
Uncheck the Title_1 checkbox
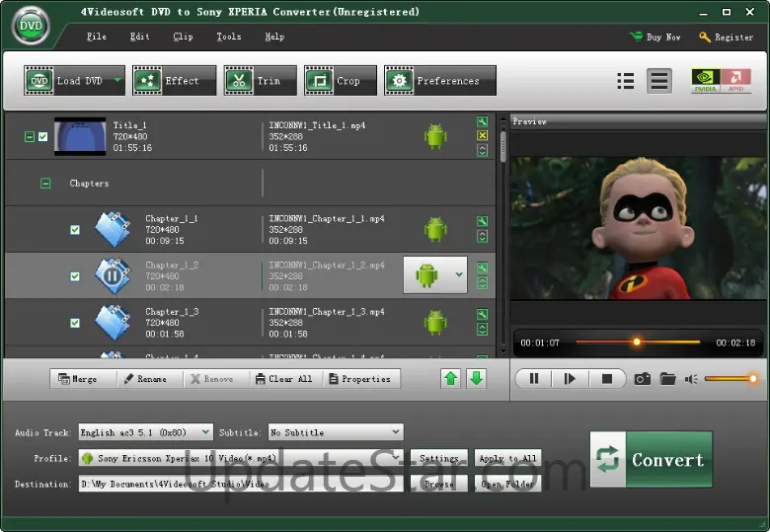point(43,137)
